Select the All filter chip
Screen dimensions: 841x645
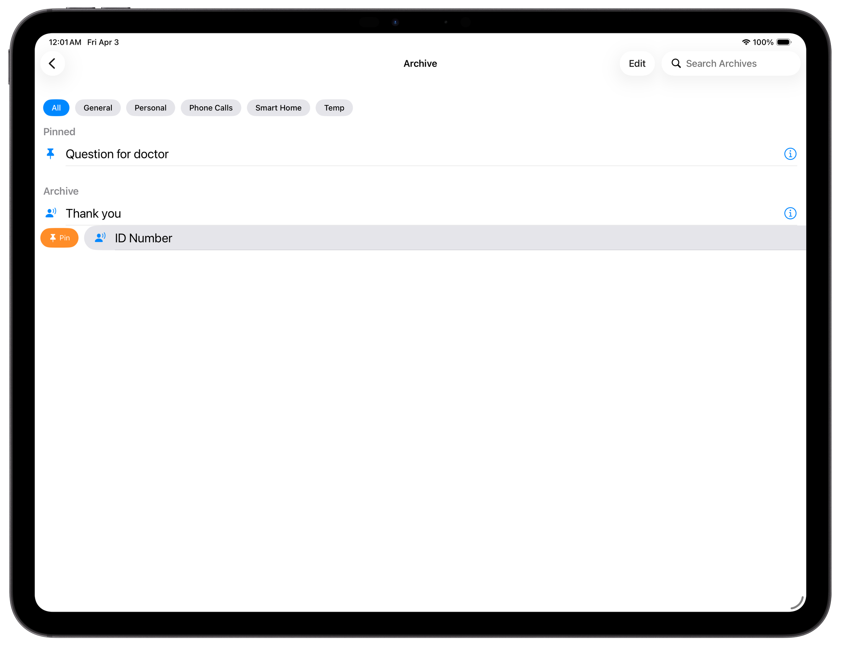coord(56,108)
